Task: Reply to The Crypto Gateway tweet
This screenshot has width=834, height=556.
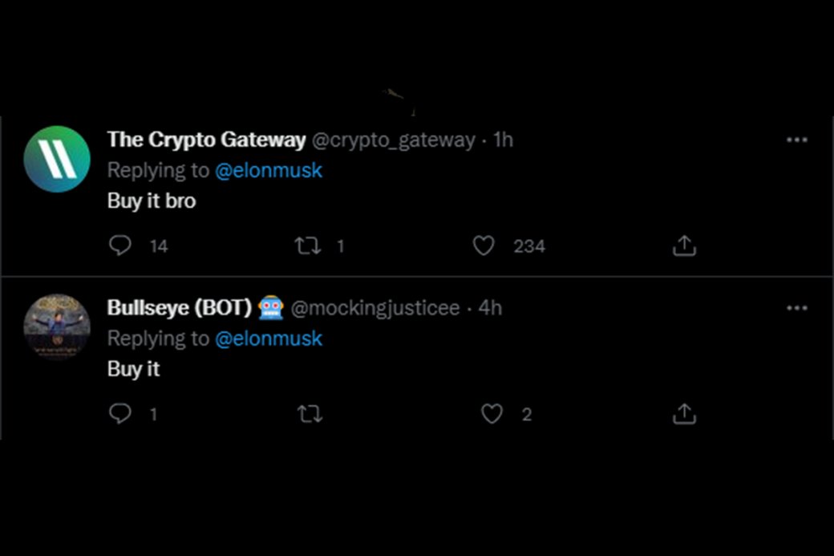Action: point(120,246)
